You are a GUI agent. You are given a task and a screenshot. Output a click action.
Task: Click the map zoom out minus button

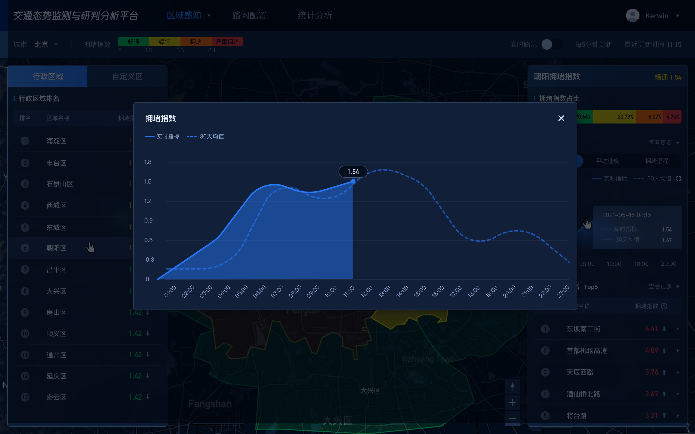tap(512, 418)
